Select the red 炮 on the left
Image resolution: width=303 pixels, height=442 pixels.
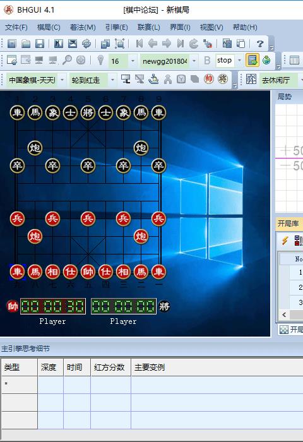click(35, 236)
